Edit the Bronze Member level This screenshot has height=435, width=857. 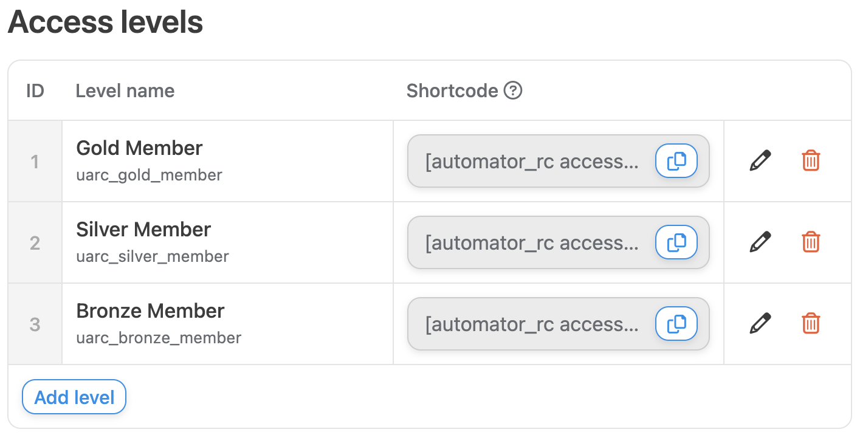coord(760,324)
